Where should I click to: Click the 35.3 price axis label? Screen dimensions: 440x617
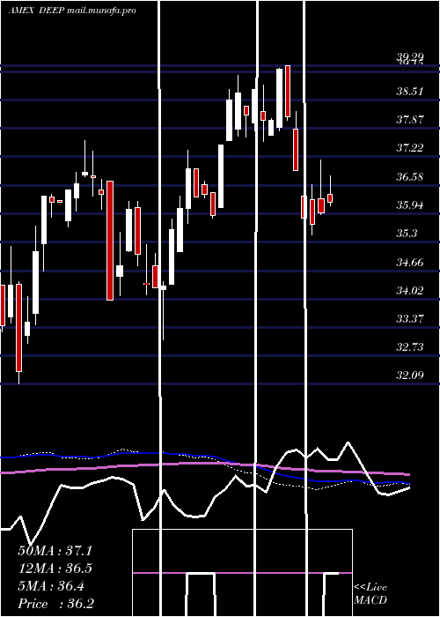point(407,234)
